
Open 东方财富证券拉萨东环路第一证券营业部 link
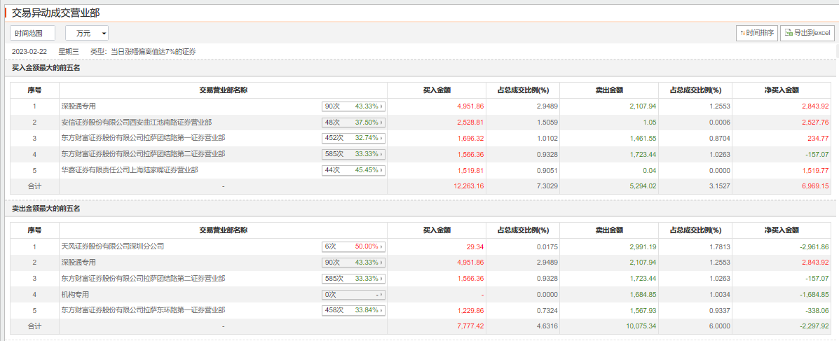click(x=144, y=310)
